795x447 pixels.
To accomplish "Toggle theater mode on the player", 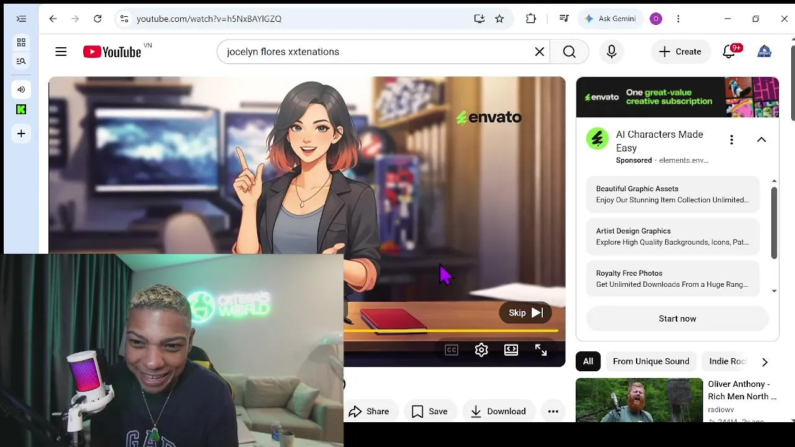I will 511,350.
